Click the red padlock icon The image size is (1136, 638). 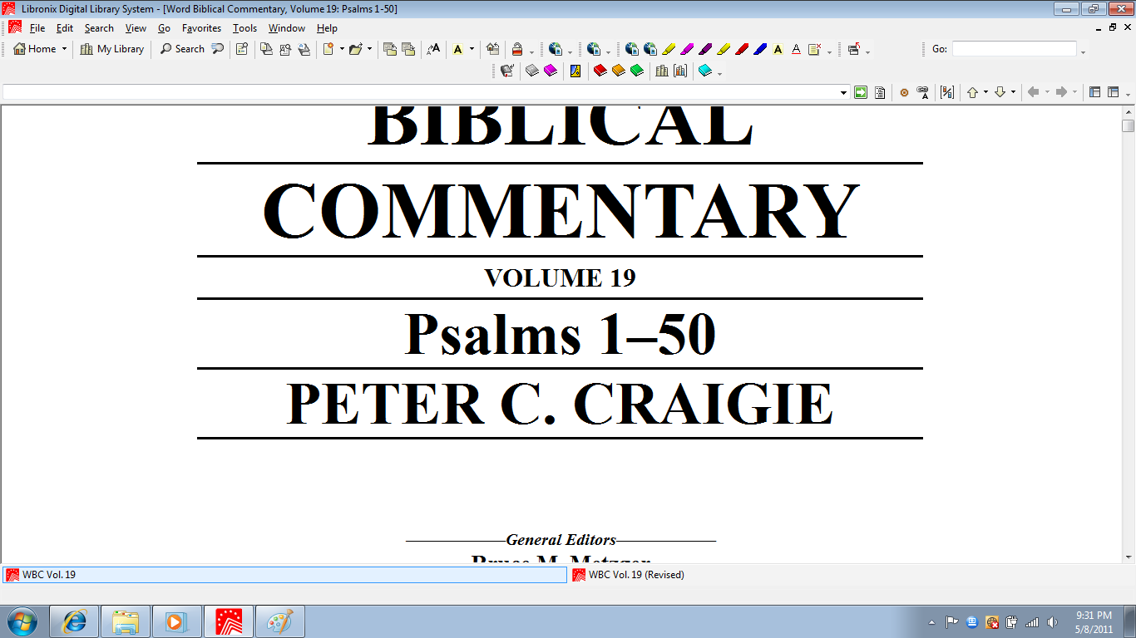click(517, 49)
